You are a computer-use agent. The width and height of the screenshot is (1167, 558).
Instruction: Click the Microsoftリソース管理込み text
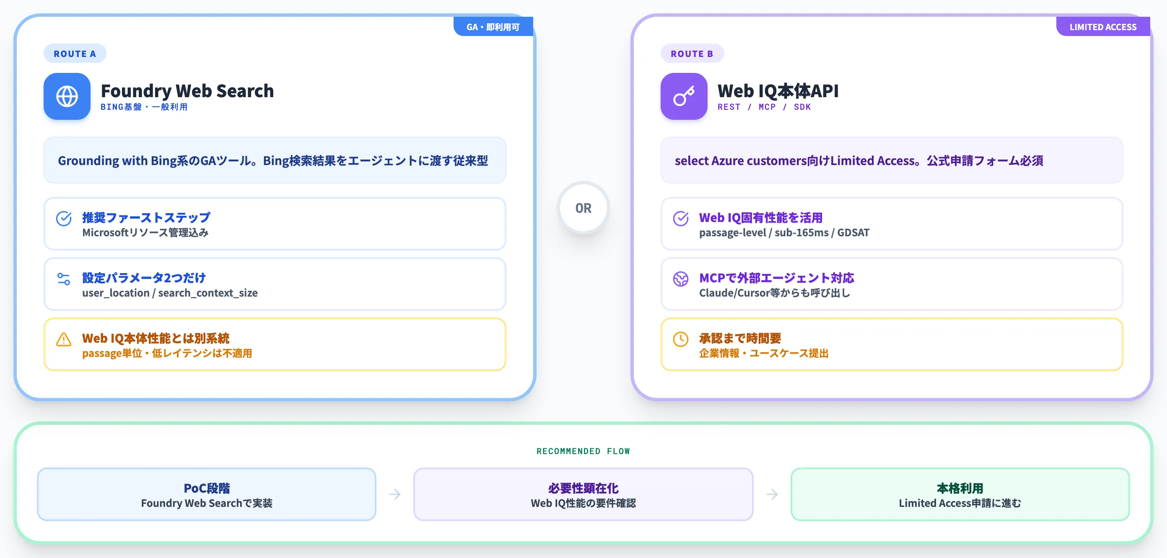pyautogui.click(x=145, y=233)
